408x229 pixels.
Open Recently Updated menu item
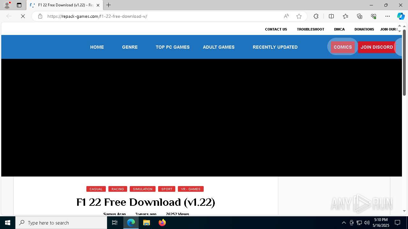click(275, 47)
